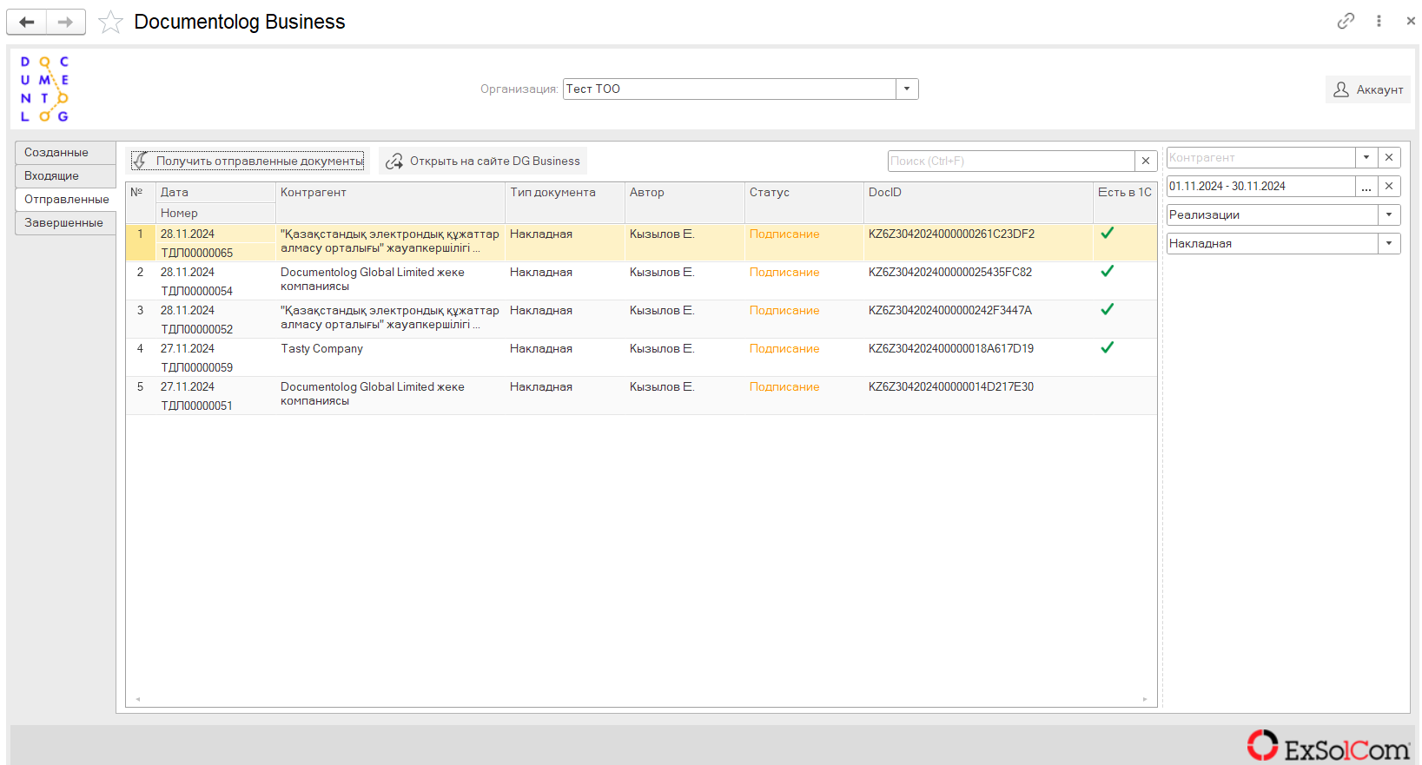The width and height of the screenshot is (1422, 765).
Task: Click DocID KZ6Z3042024000000261C23DF2
Action: tap(951, 234)
